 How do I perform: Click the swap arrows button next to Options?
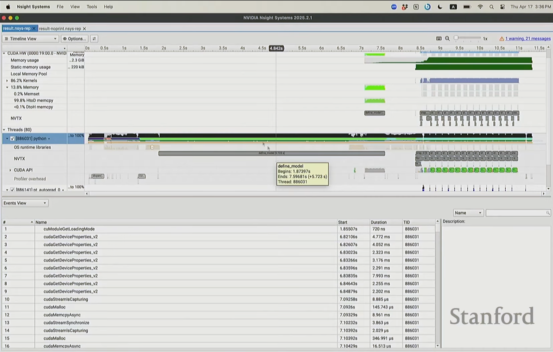click(x=94, y=39)
